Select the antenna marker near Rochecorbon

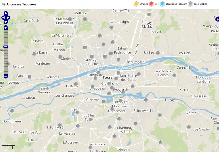coord(158,52)
